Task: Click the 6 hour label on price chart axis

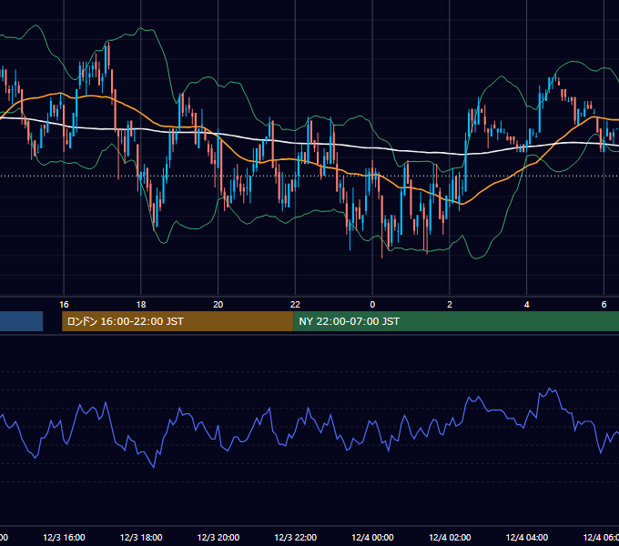Action: click(604, 305)
